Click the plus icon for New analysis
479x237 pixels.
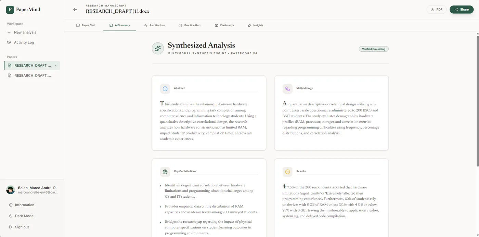(9, 32)
